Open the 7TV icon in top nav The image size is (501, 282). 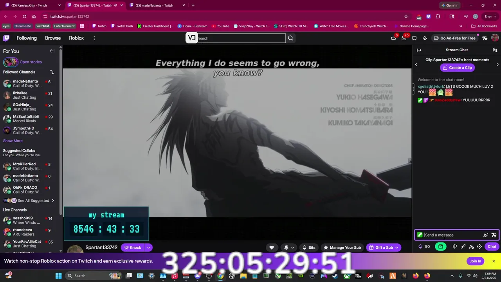(485, 38)
